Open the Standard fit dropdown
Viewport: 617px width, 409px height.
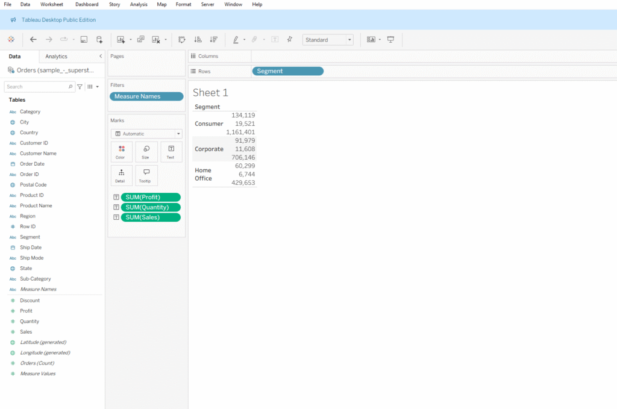point(328,40)
